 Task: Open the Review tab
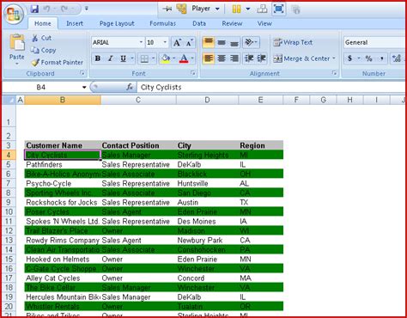click(232, 23)
